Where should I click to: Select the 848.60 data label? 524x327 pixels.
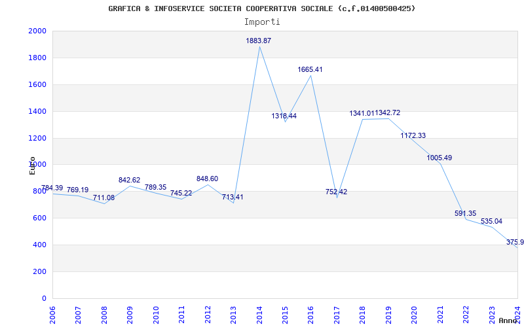207,179
